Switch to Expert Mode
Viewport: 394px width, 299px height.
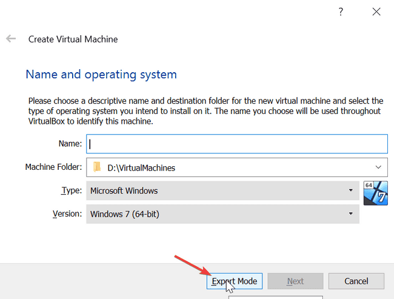click(x=235, y=281)
